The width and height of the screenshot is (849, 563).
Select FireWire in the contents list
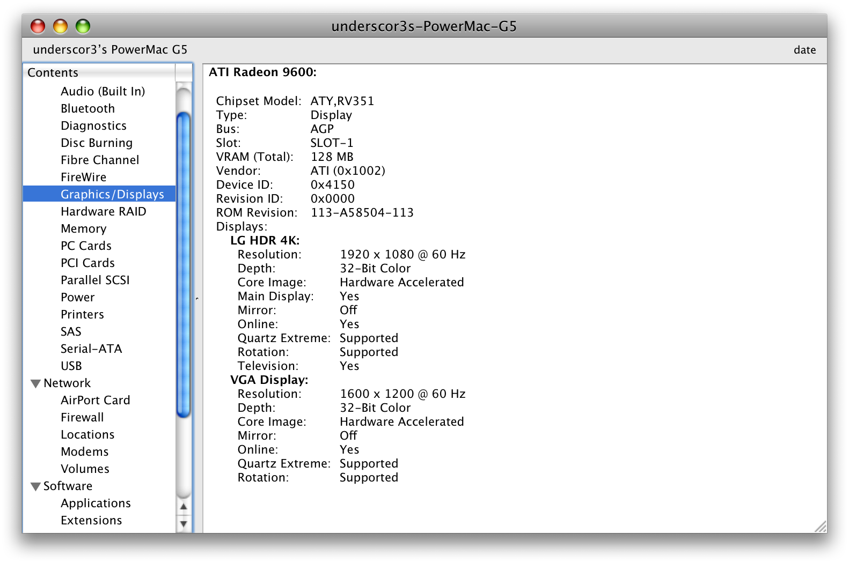point(84,177)
